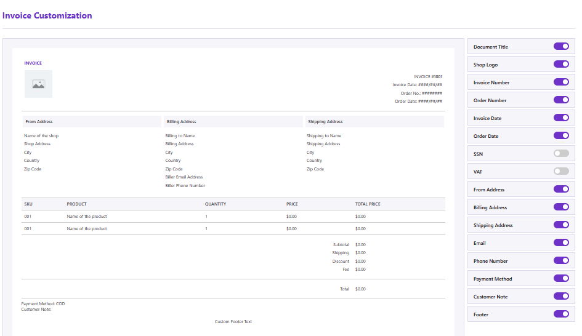Click the Total label
The height and width of the screenshot is (336, 582).
click(345, 289)
